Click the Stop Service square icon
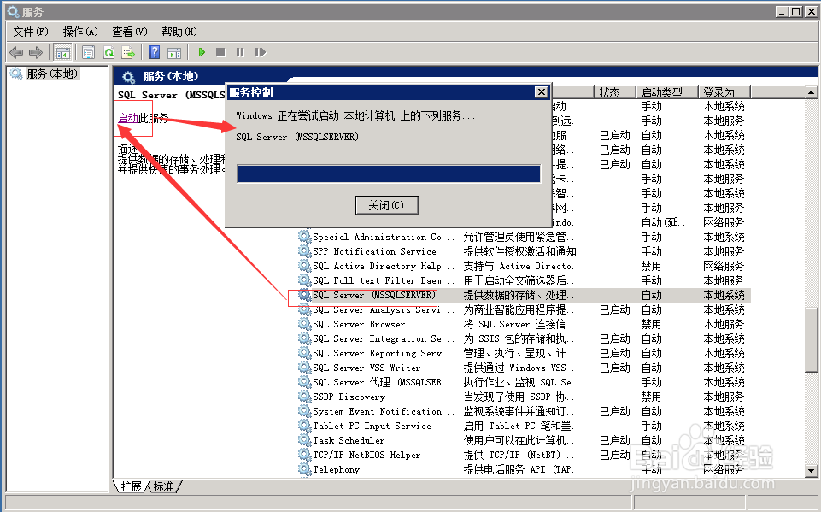Viewport: 821px width, 512px height. (220, 52)
